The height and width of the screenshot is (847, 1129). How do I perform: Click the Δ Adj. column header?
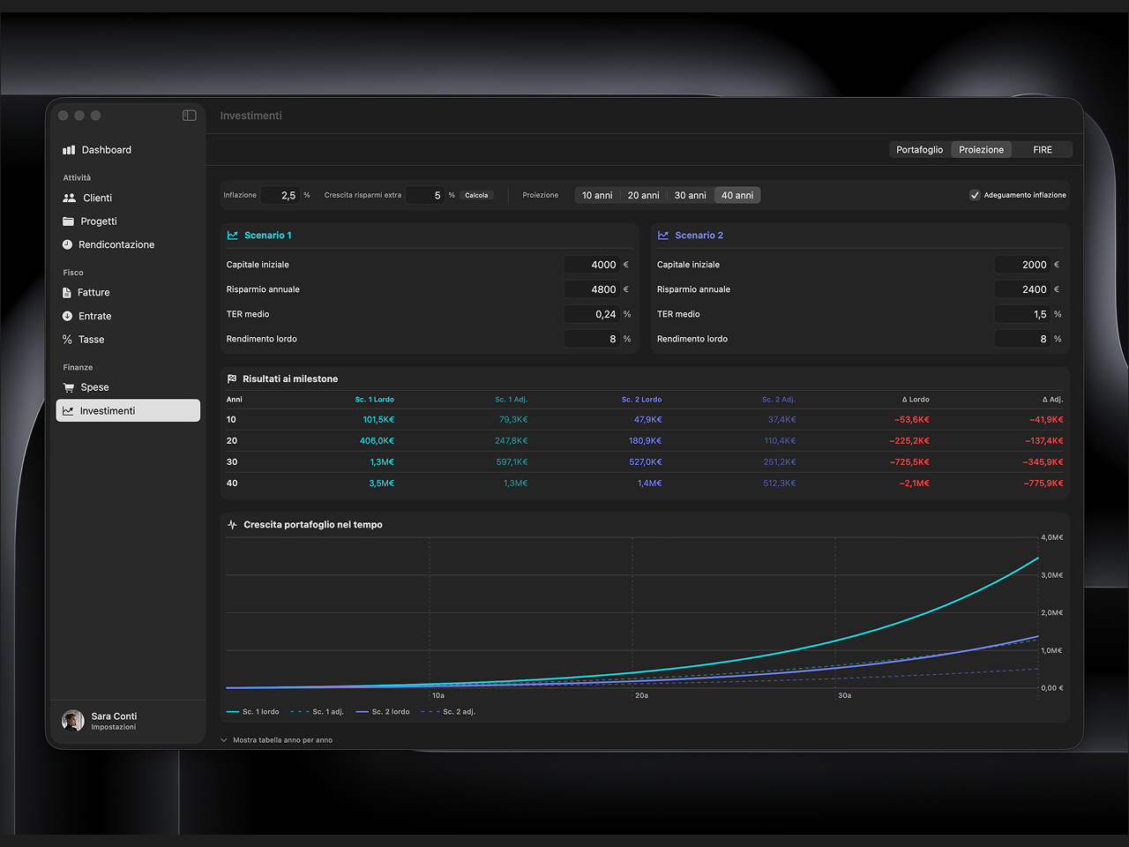[1052, 400]
